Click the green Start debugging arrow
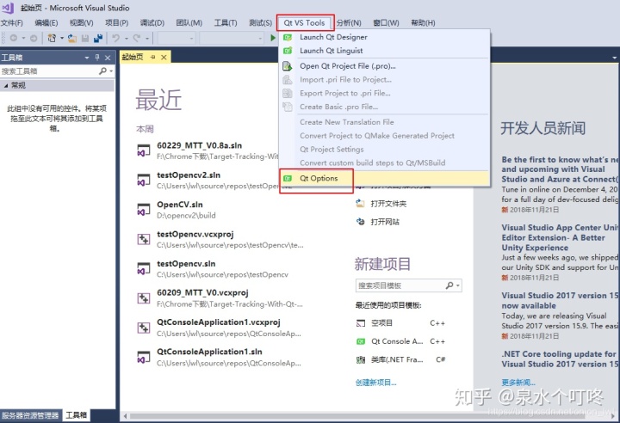The image size is (620, 423). coord(273,38)
